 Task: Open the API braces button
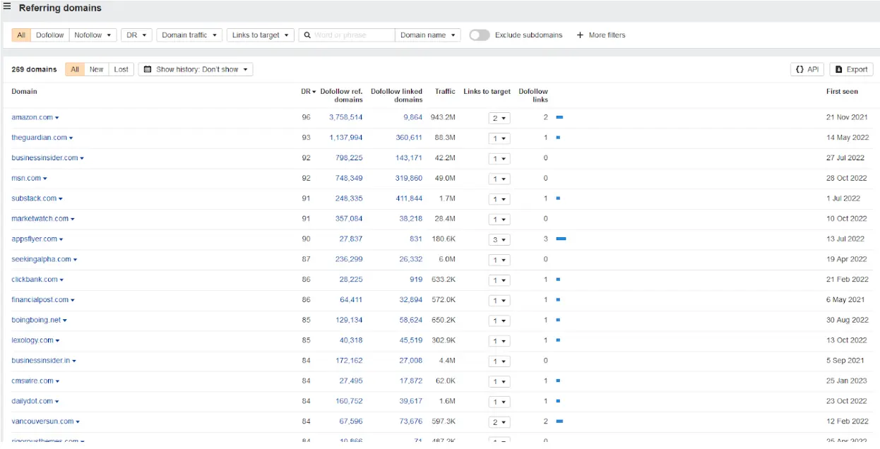click(807, 69)
